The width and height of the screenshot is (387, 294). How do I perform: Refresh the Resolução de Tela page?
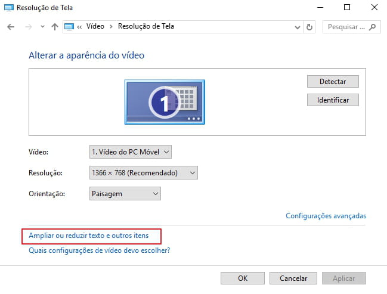pyautogui.click(x=309, y=27)
